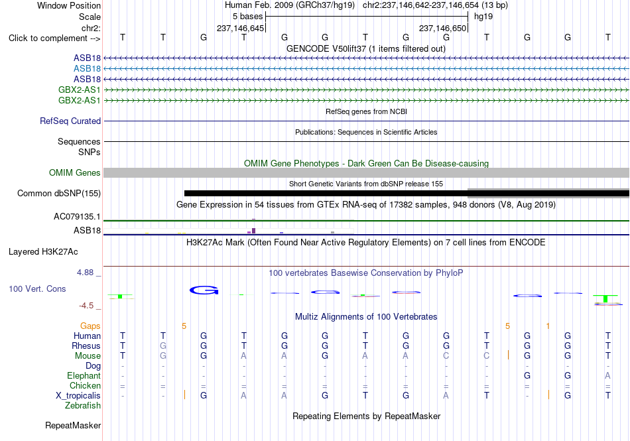The width and height of the screenshot is (630, 441).
Task: Click the 'Click to complement -->' label
Action: 54,38
